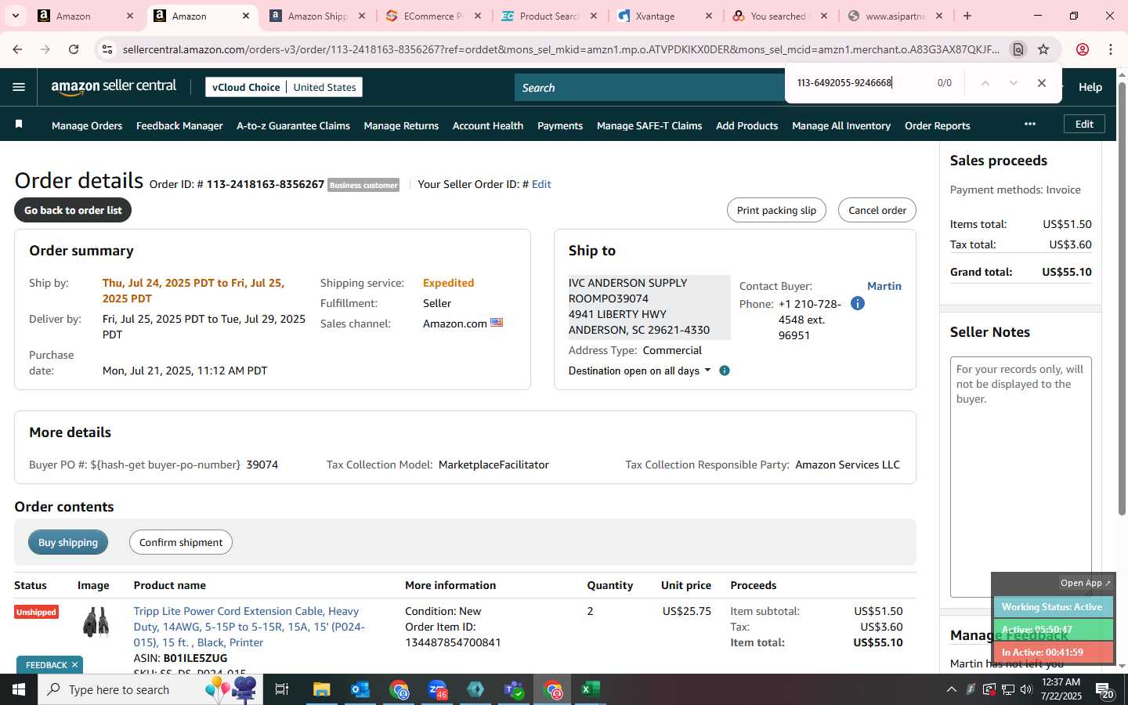Open Microsoft Teams from the taskbar
Screen dimensions: 1128x705
tap(514, 689)
